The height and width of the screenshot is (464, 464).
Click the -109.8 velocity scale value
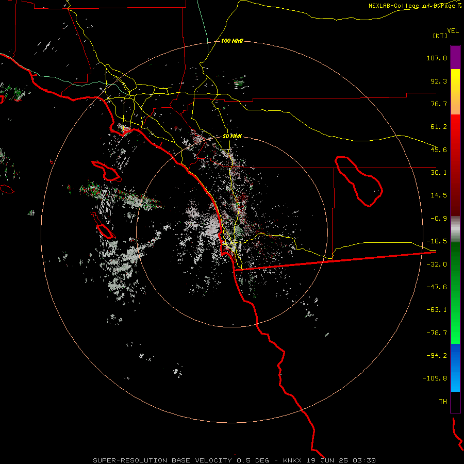(435, 378)
